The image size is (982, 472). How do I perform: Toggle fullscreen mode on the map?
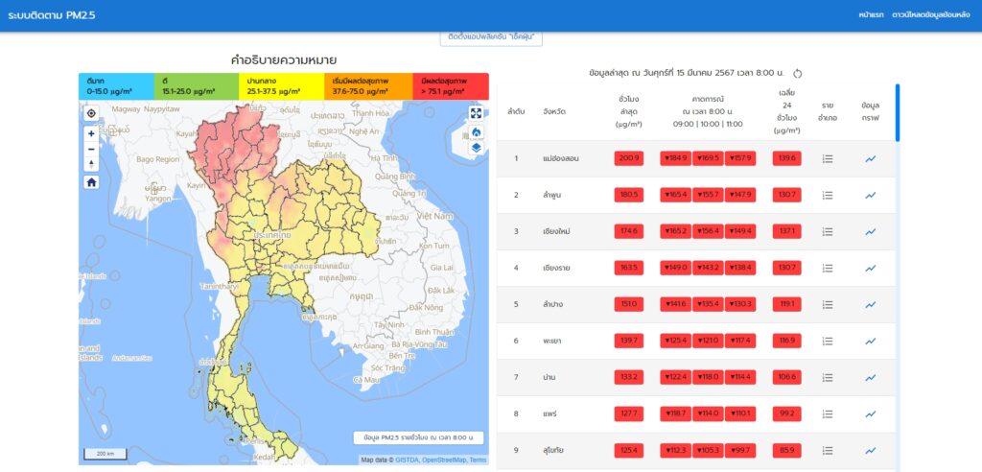click(476, 113)
